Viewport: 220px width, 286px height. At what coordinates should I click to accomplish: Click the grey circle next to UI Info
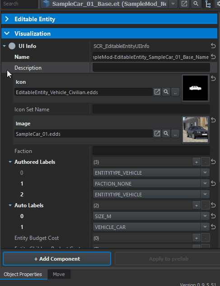point(12,46)
